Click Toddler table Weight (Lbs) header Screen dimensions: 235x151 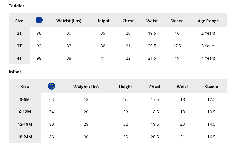point(69,21)
